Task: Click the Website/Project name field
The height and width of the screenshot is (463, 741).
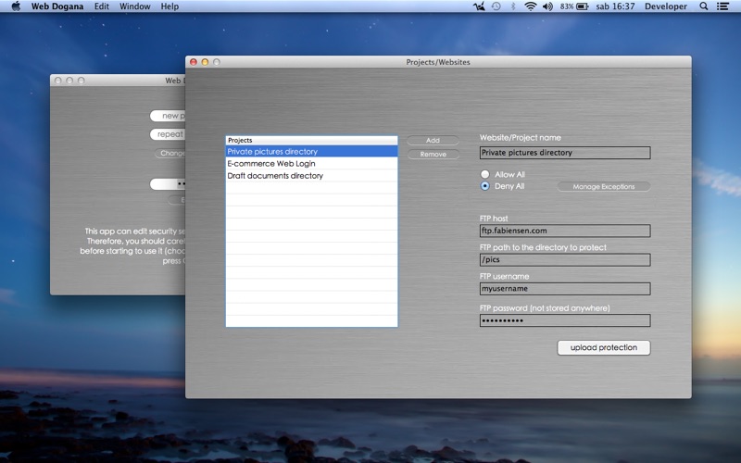Action: [x=565, y=153]
